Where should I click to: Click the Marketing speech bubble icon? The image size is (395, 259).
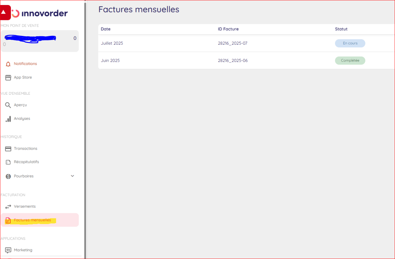tap(8, 250)
